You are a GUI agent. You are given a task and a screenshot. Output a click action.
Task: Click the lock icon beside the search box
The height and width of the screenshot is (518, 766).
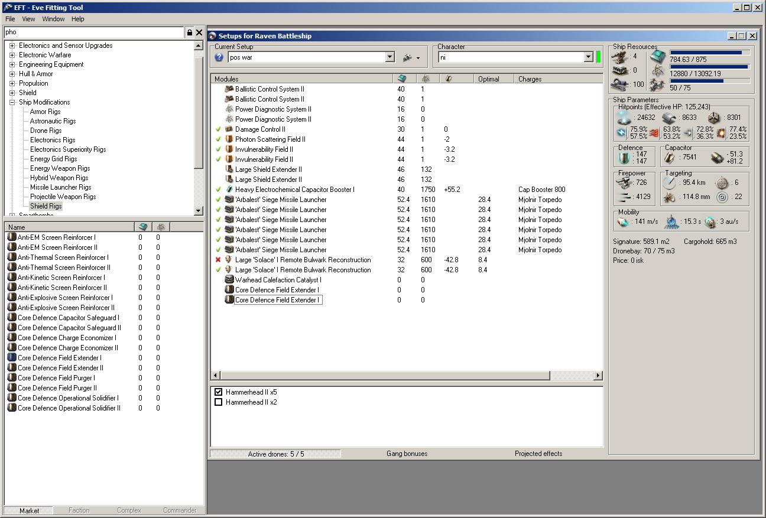point(190,32)
